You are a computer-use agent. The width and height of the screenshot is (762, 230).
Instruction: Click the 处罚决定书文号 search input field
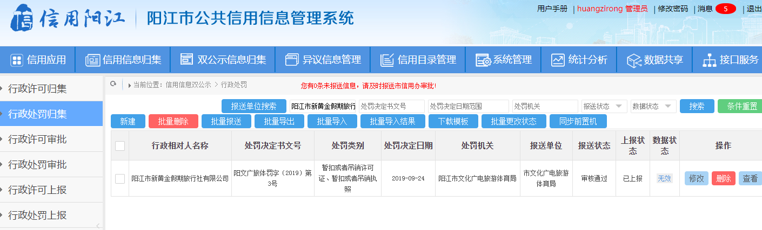[x=392, y=107]
